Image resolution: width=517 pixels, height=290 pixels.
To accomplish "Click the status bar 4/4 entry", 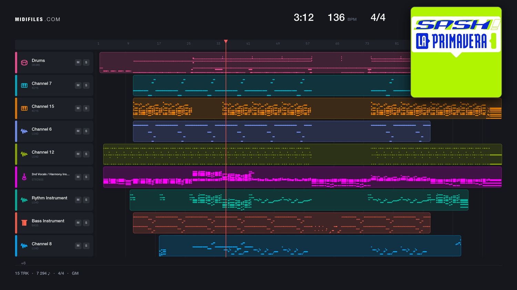I will tap(61, 274).
